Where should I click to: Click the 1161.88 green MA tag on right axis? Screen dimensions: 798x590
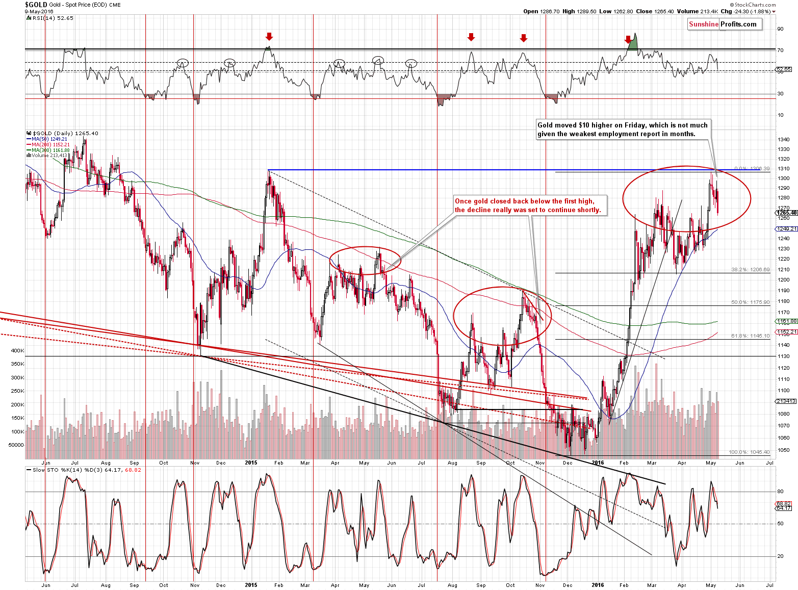coord(787,321)
